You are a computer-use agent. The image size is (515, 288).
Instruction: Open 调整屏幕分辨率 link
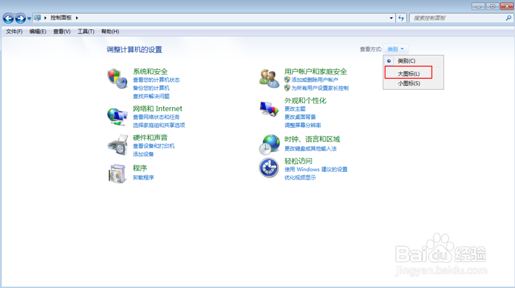(302, 125)
